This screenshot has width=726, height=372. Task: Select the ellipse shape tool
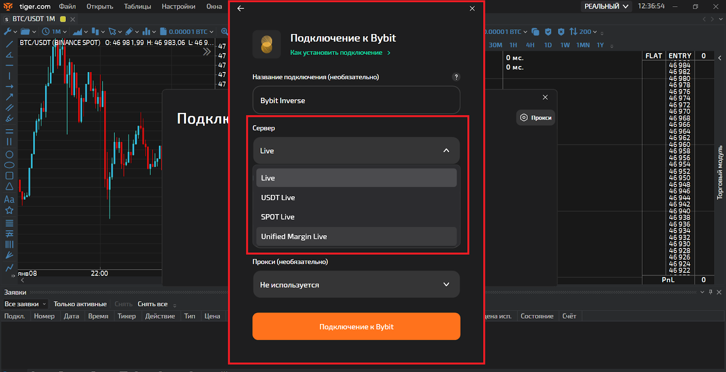pos(9,165)
